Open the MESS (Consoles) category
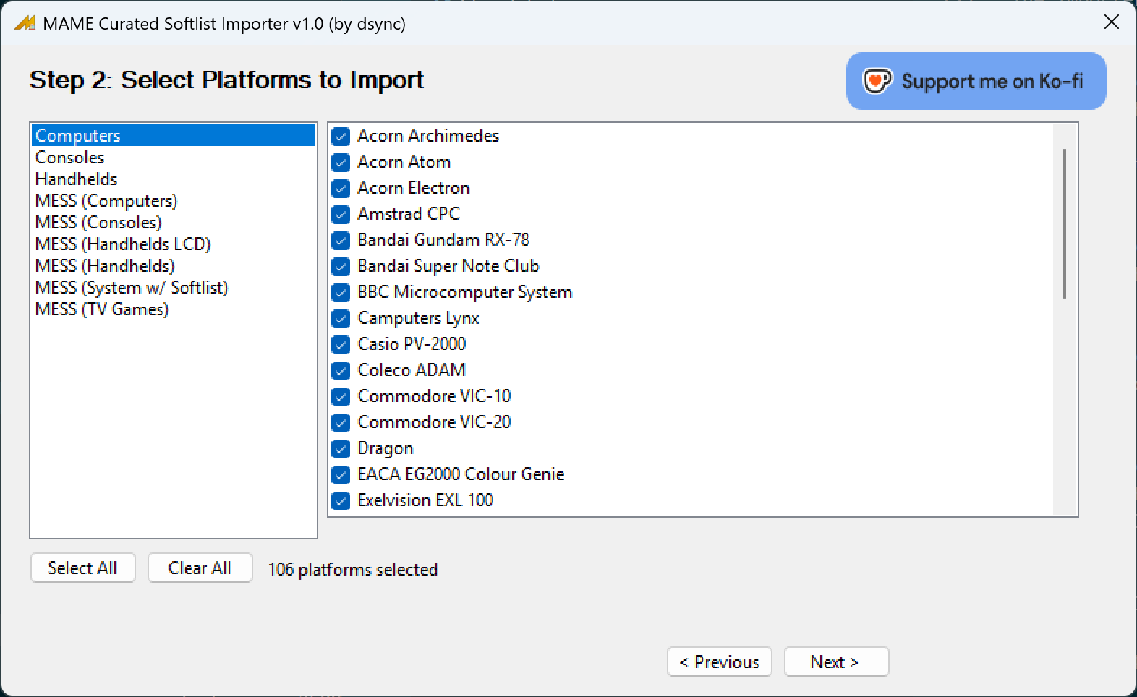 coord(174,222)
